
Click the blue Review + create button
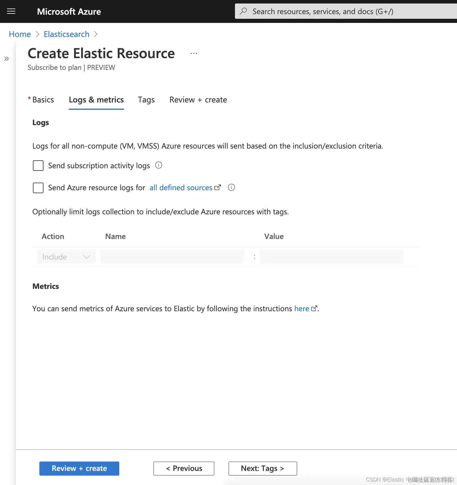pyautogui.click(x=79, y=468)
